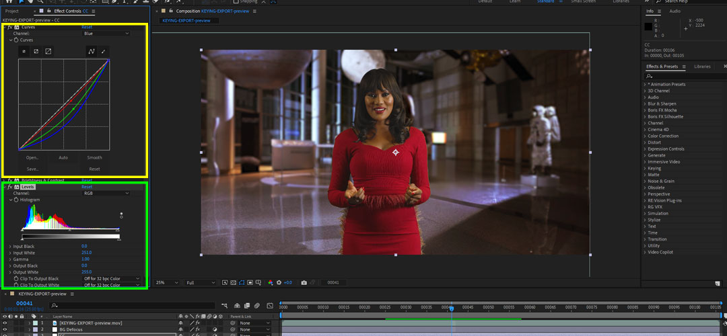727x336 pixels.
Task: Toggle mask and shape path visibility
Action: pyautogui.click(x=242, y=282)
